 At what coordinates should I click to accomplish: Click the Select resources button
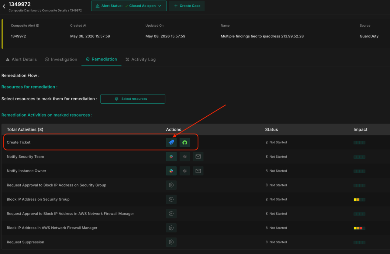click(133, 99)
